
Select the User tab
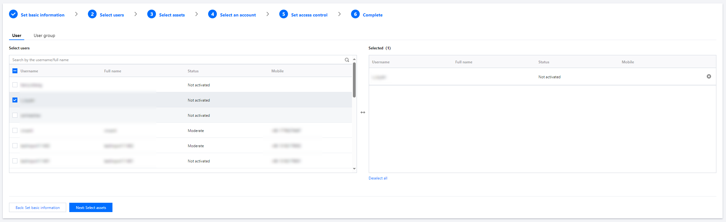point(17,35)
